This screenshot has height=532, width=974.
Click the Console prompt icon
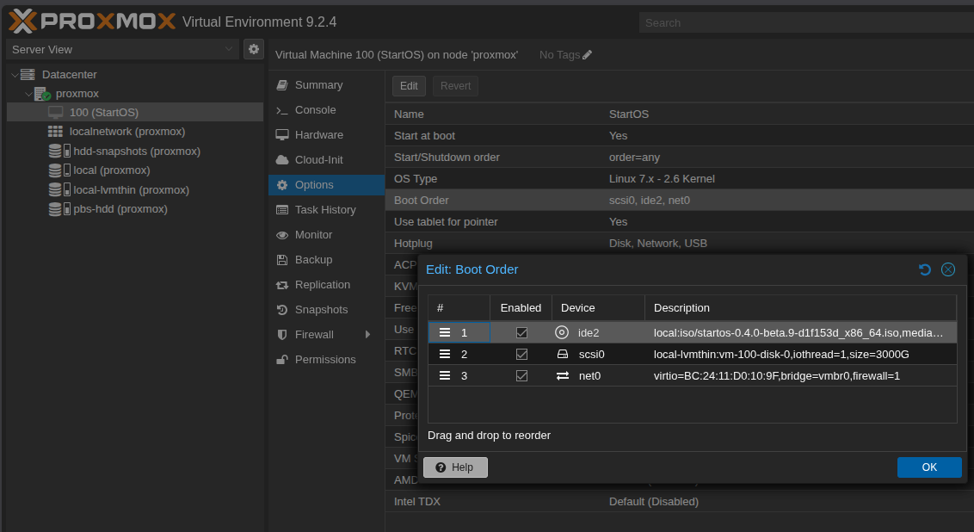[x=282, y=110]
